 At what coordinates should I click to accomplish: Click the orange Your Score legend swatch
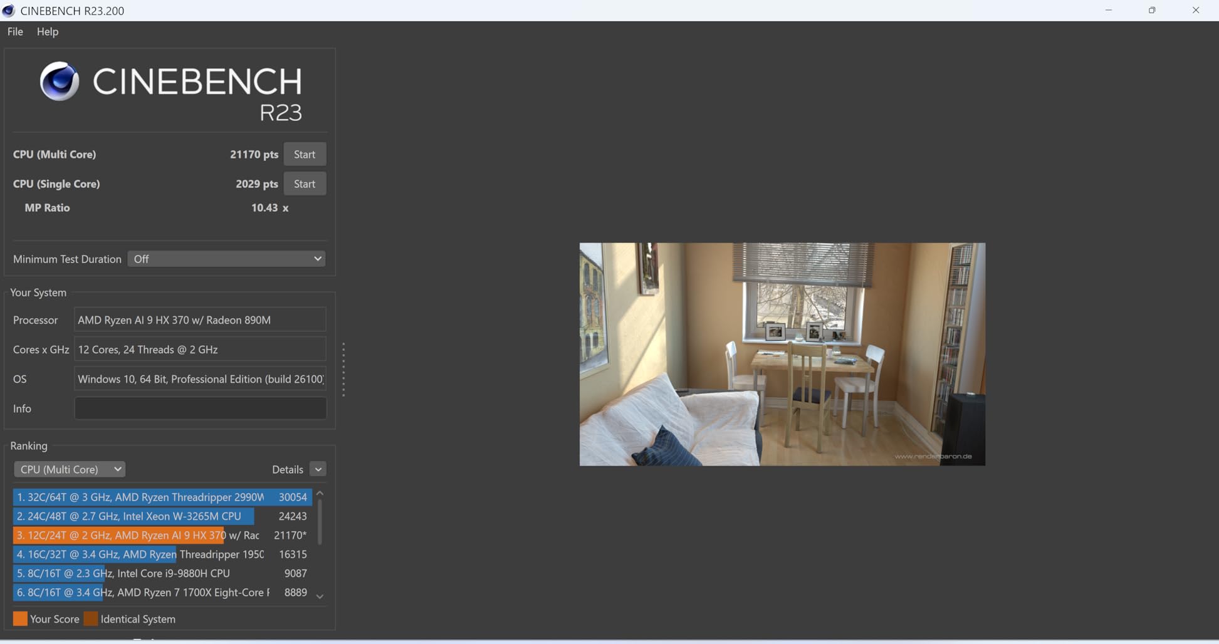coord(20,619)
